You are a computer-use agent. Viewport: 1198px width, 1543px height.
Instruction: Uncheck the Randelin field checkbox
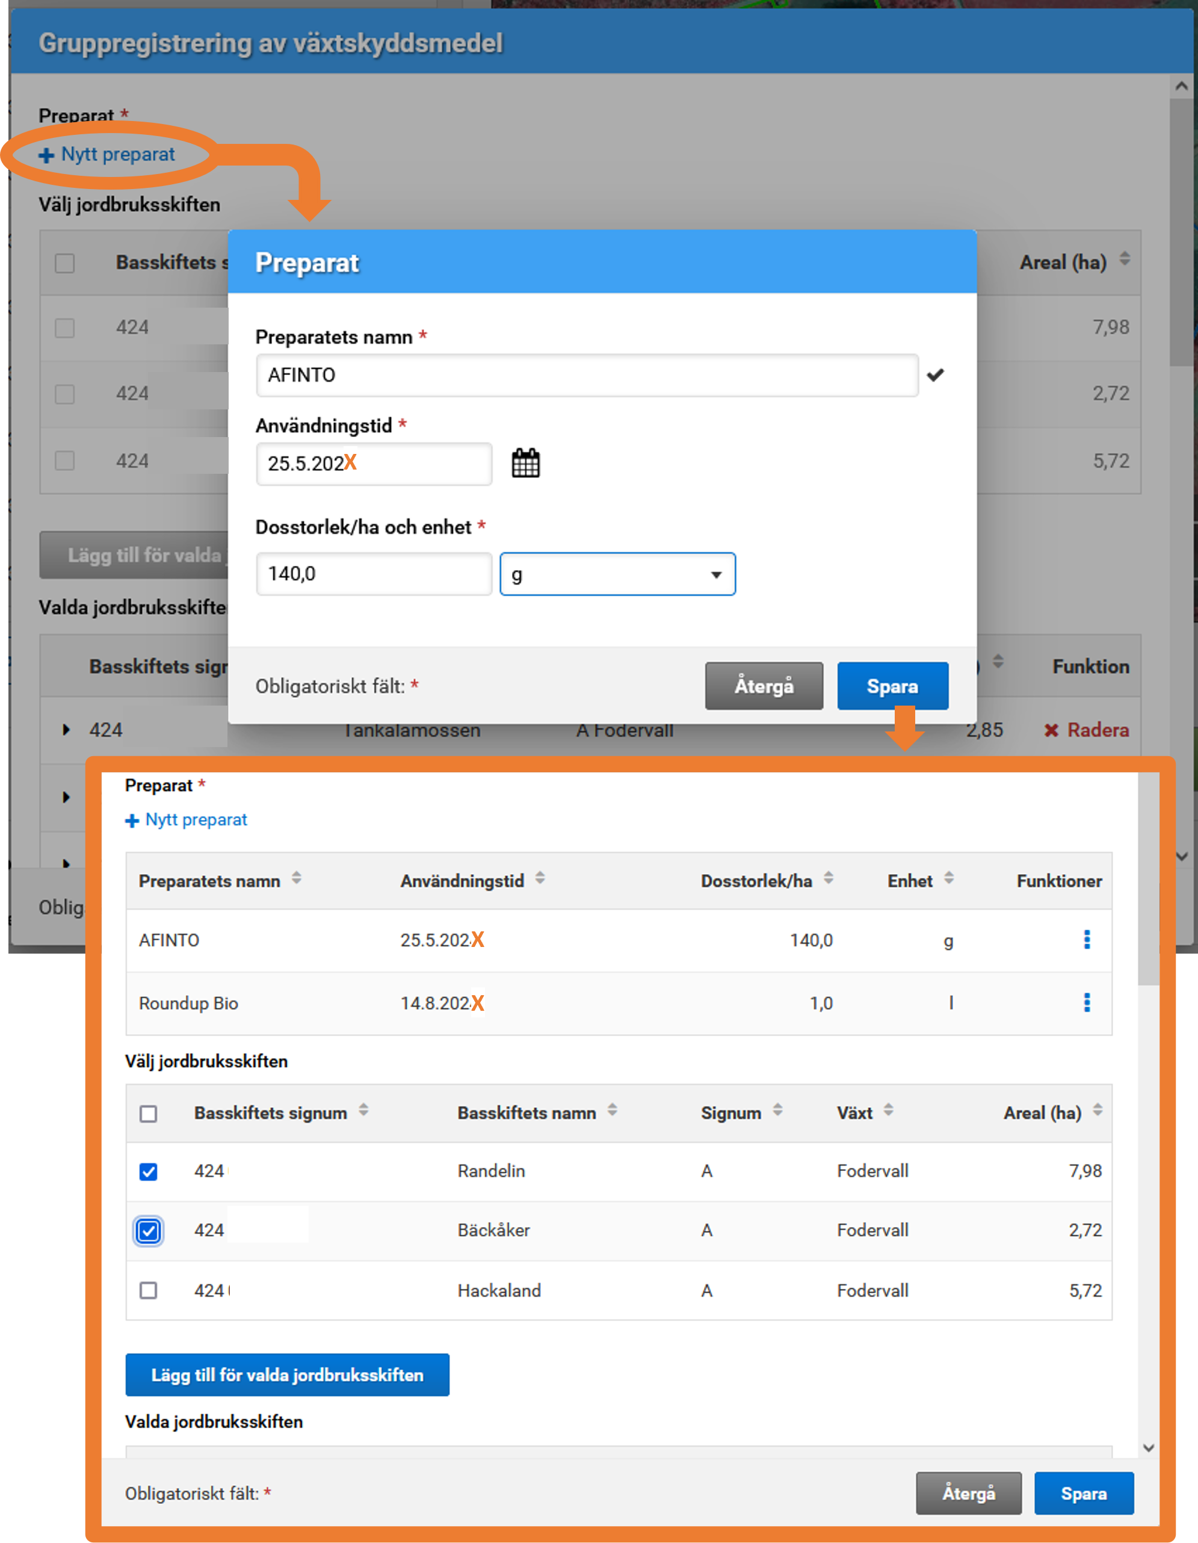(x=148, y=1172)
